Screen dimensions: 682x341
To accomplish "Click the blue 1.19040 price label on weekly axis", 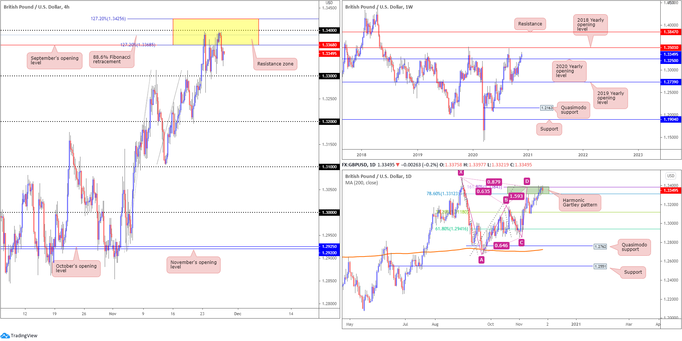I will tap(671, 119).
